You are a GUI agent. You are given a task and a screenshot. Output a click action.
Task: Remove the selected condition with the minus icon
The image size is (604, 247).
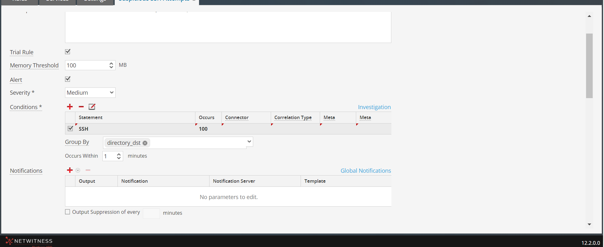tap(81, 107)
